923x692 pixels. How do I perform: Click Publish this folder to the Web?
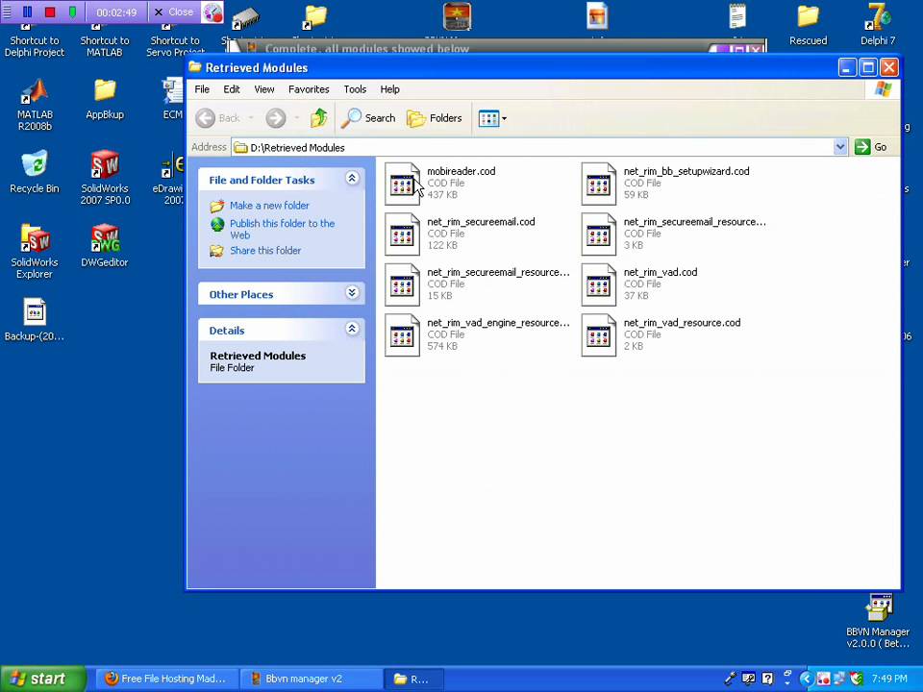[282, 229]
